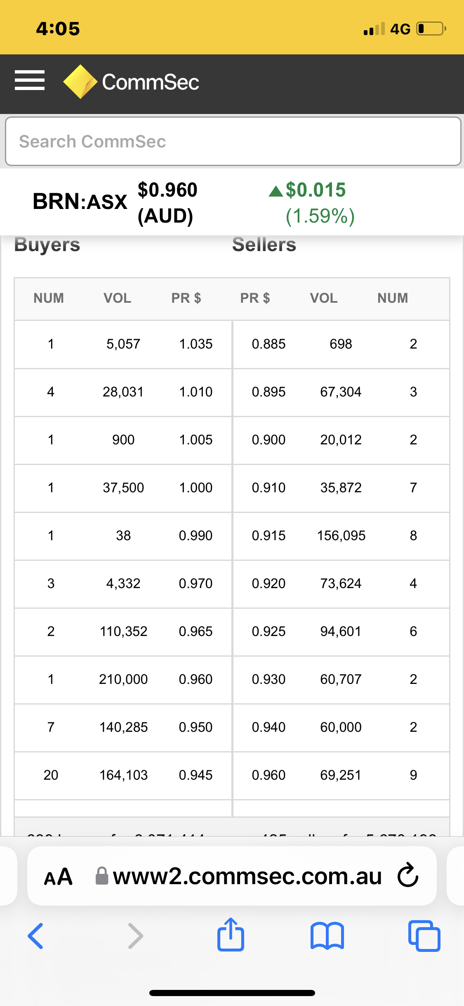Tap the CommSec diamond logo
464x1006 pixels.
point(80,81)
